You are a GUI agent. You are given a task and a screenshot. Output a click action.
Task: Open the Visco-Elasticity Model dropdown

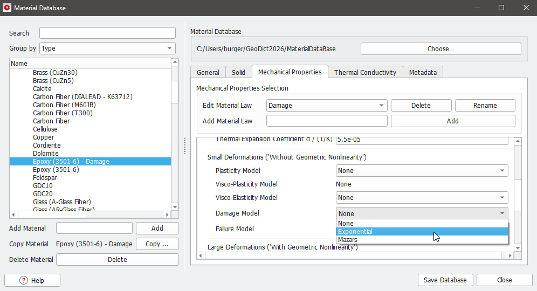422,198
